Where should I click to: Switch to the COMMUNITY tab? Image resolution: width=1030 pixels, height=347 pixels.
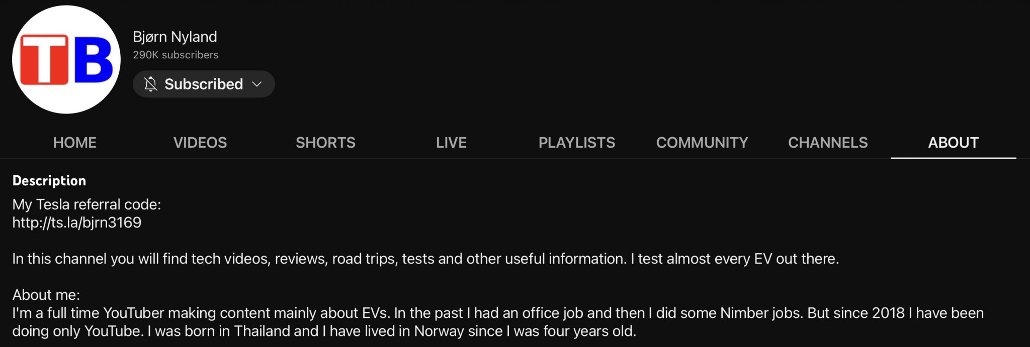pyautogui.click(x=702, y=143)
